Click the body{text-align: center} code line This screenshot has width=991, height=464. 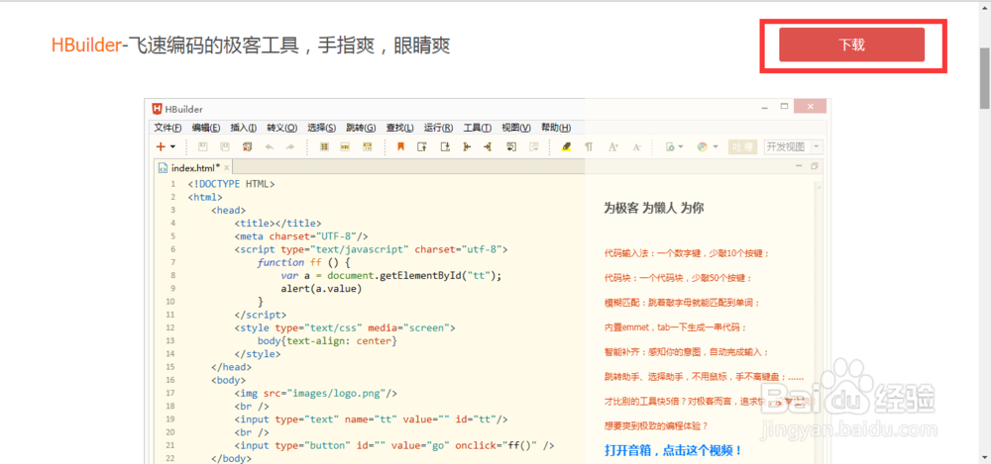click(x=327, y=341)
